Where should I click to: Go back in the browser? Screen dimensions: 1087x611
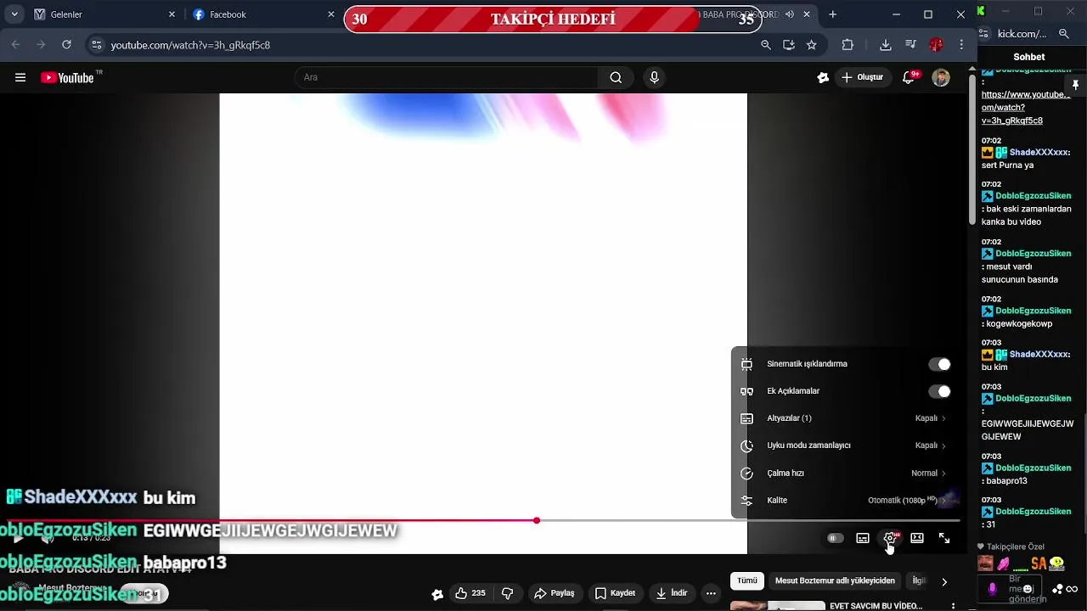point(16,45)
